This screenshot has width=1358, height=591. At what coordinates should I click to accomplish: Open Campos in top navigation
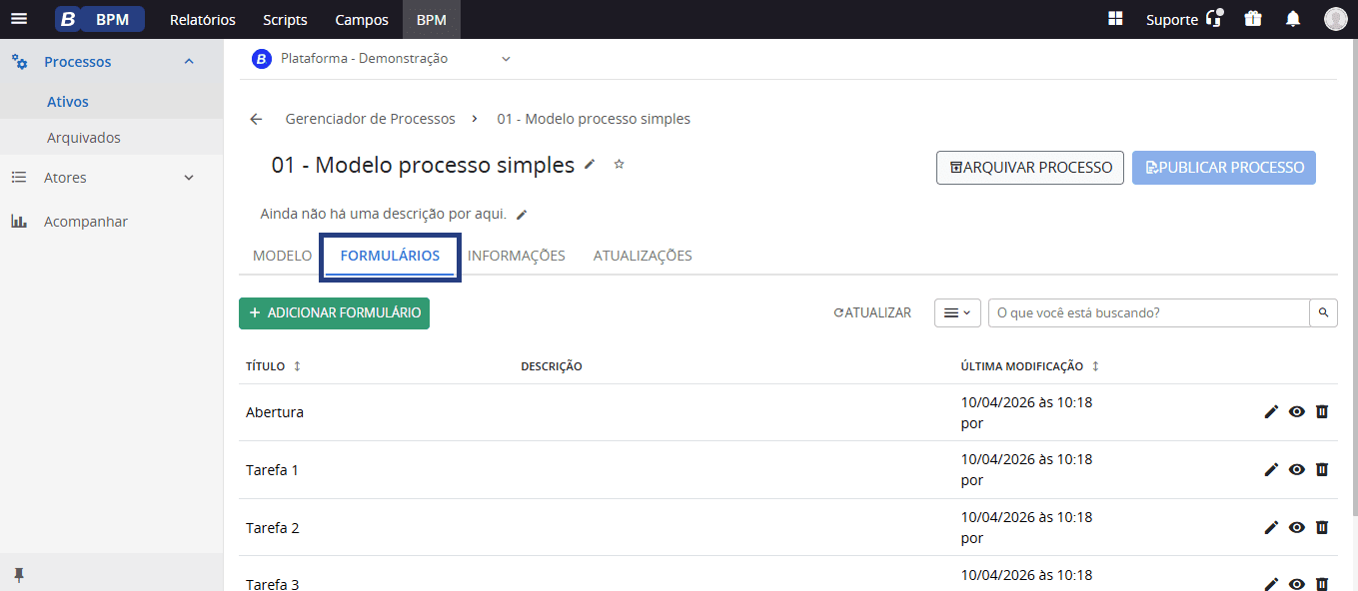[x=362, y=20]
